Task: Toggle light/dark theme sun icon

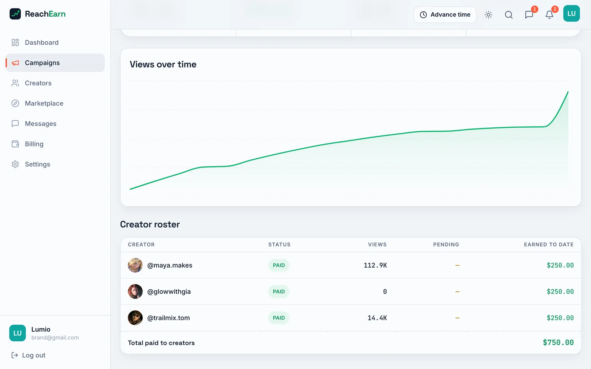Action: (488, 15)
